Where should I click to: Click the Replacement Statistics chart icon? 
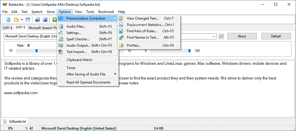(x=121, y=25)
